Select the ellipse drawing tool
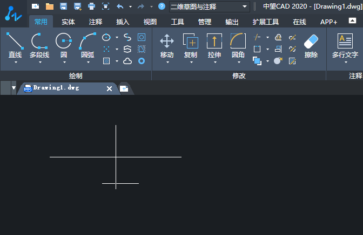The image size is (363, 235). [106, 37]
